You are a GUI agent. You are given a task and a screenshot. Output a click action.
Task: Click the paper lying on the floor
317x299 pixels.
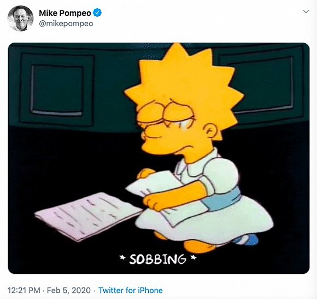(88, 216)
